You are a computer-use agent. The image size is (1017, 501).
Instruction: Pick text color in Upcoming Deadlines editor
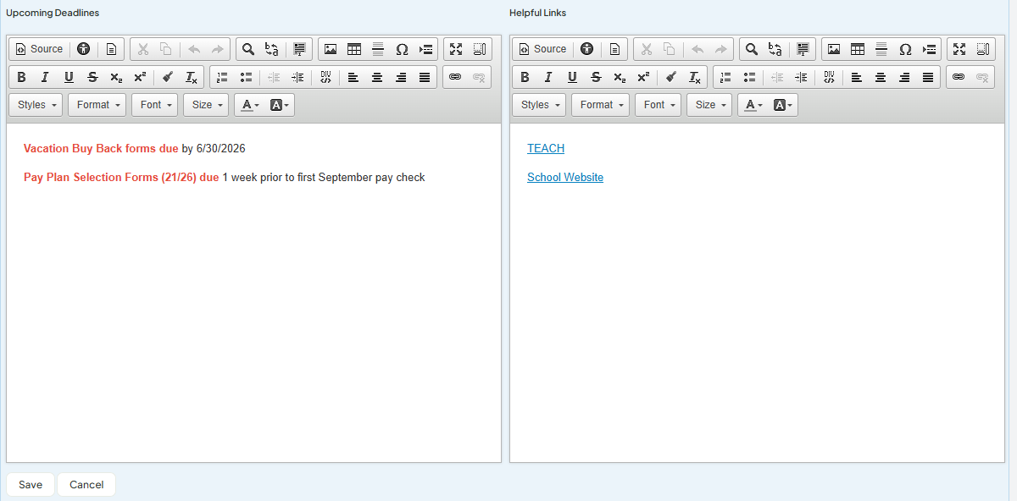click(x=249, y=105)
